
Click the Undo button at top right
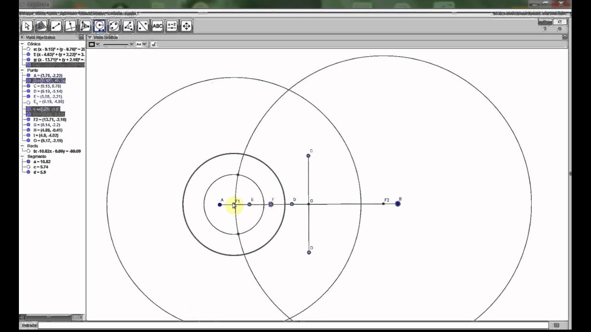545,22
